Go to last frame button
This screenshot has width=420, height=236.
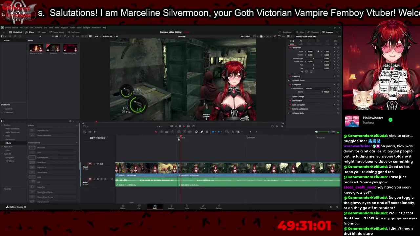pyautogui.click(x=188, y=126)
